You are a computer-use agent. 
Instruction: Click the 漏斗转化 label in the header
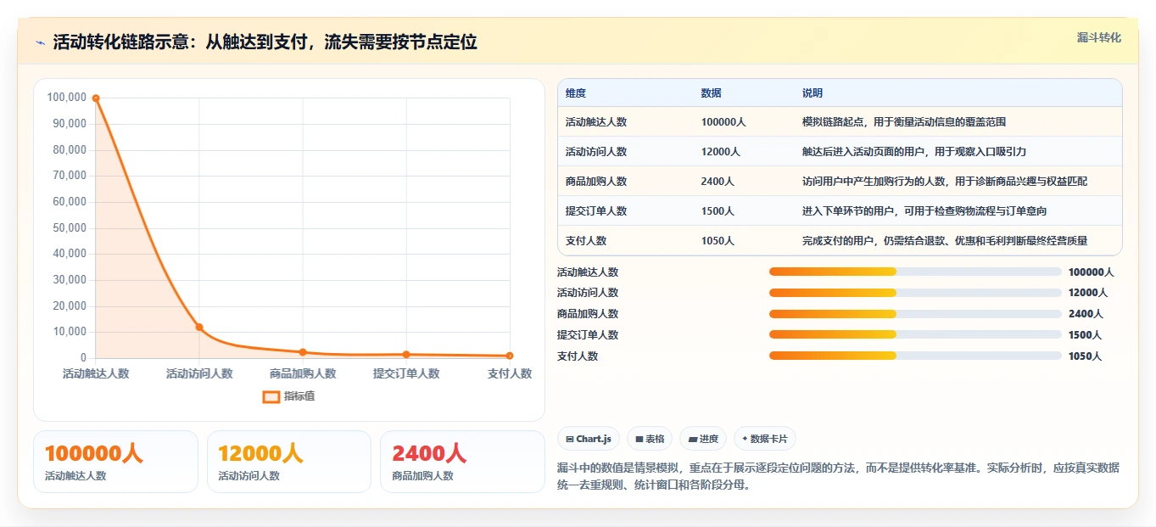pos(1098,37)
